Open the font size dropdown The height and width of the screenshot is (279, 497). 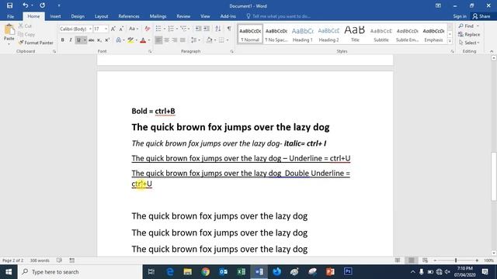(106, 29)
